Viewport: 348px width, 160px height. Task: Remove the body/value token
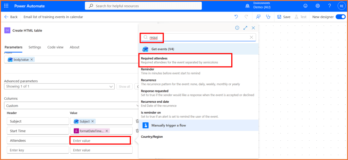click(32, 60)
